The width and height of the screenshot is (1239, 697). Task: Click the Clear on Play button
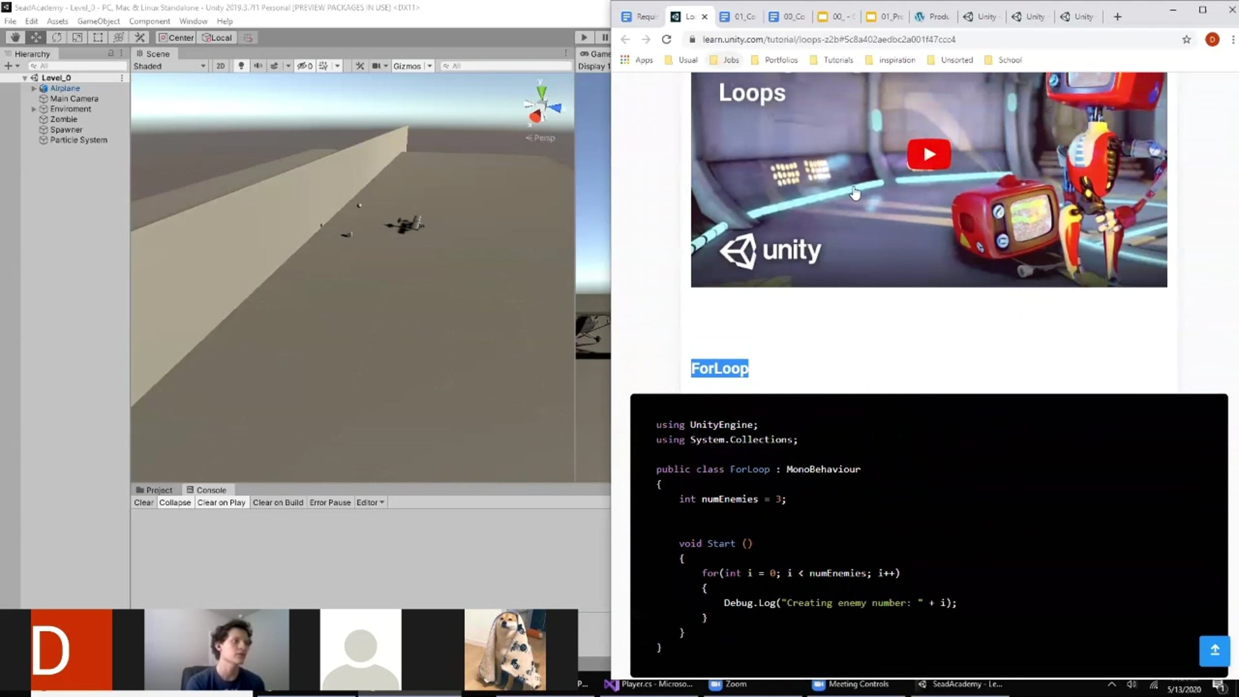tap(221, 502)
